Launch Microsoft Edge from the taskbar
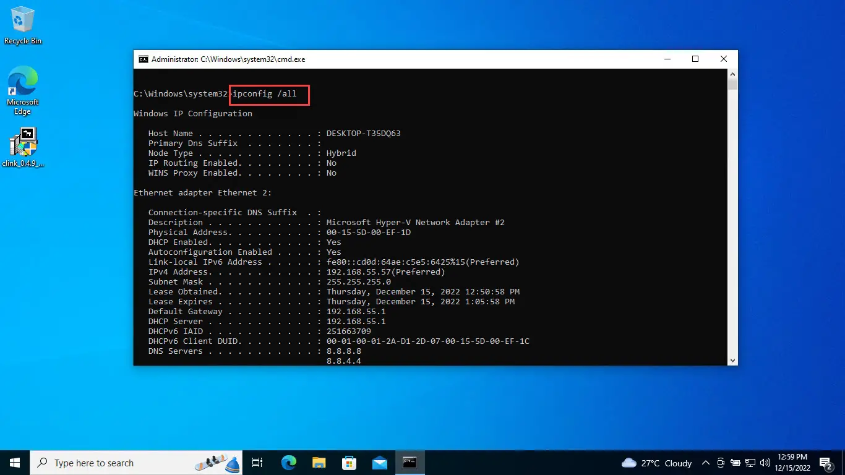Screen dimensions: 845x475 click(x=289, y=463)
